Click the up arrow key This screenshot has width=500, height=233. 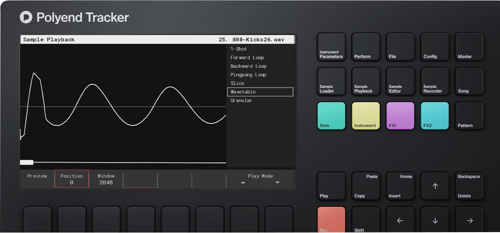(x=434, y=186)
